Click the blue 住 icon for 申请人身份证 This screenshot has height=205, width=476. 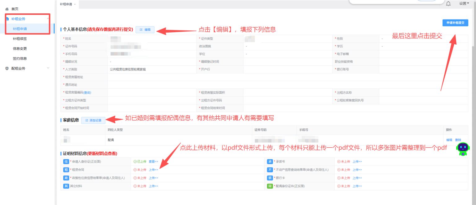(x=66, y=162)
